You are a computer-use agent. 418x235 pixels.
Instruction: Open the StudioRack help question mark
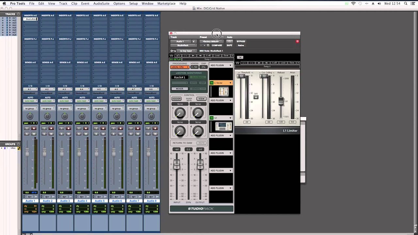(232, 55)
